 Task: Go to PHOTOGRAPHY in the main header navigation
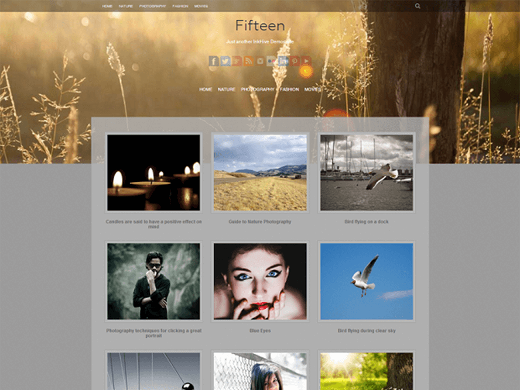click(x=258, y=89)
